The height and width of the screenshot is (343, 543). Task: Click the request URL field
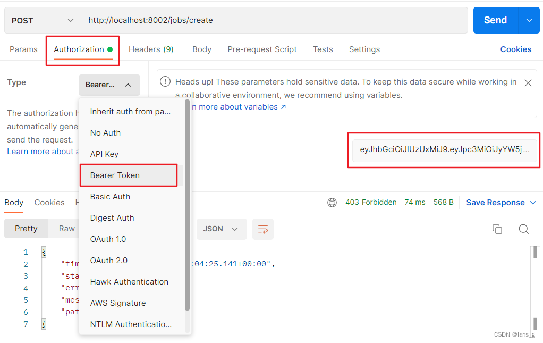[274, 20]
